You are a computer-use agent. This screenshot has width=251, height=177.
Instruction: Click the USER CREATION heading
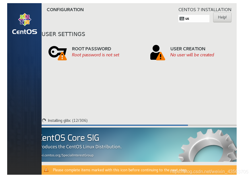188,49
